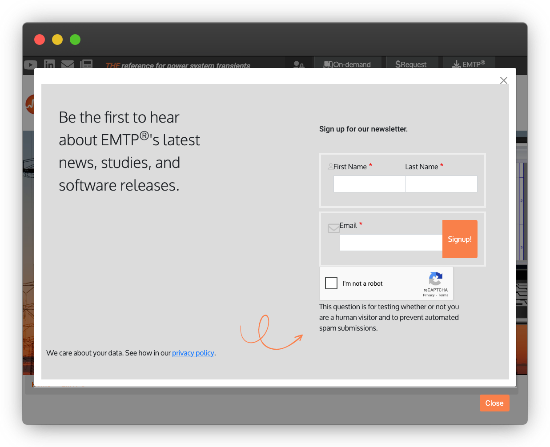Open the LinkedIn icon in the top bar
Screen dimensions: 550x447
(49, 64)
